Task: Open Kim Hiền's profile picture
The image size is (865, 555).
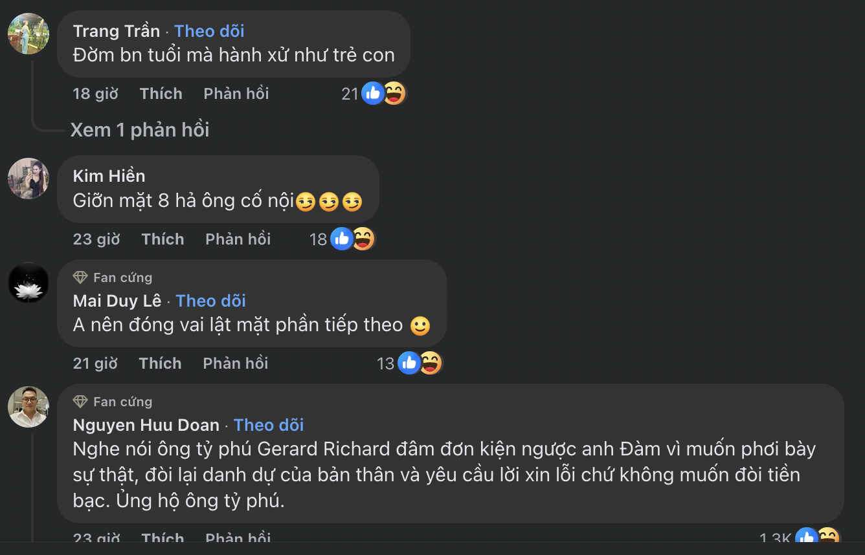Action: (28, 179)
